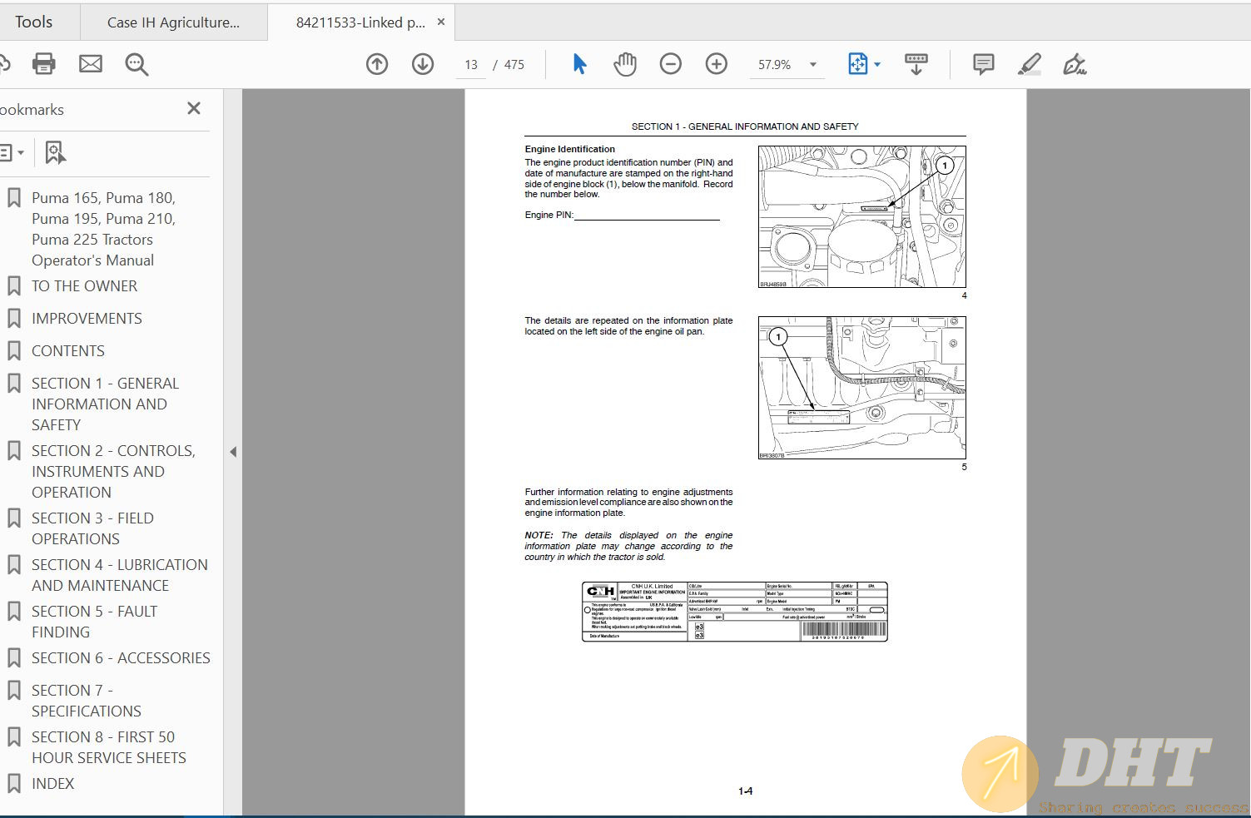Open the 57.9% zoom level dropdown
Viewport: 1251px width, 818px height.
(x=812, y=65)
